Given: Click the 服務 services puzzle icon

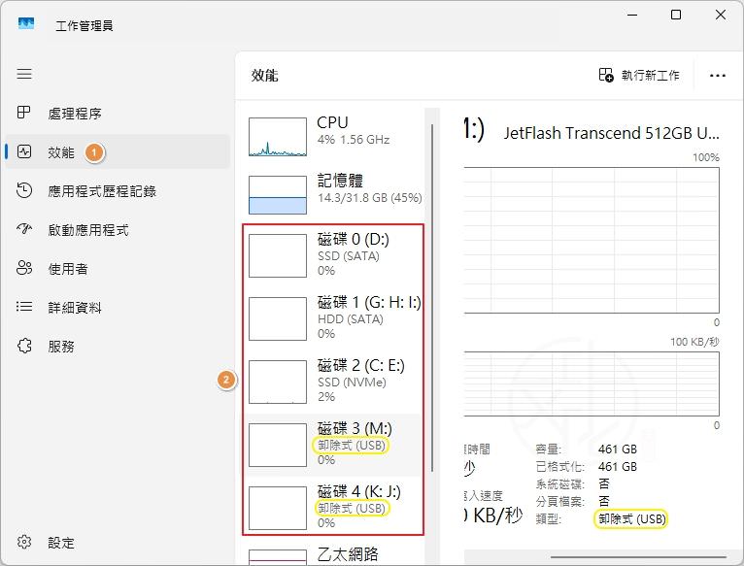Looking at the screenshot, I should (25, 347).
